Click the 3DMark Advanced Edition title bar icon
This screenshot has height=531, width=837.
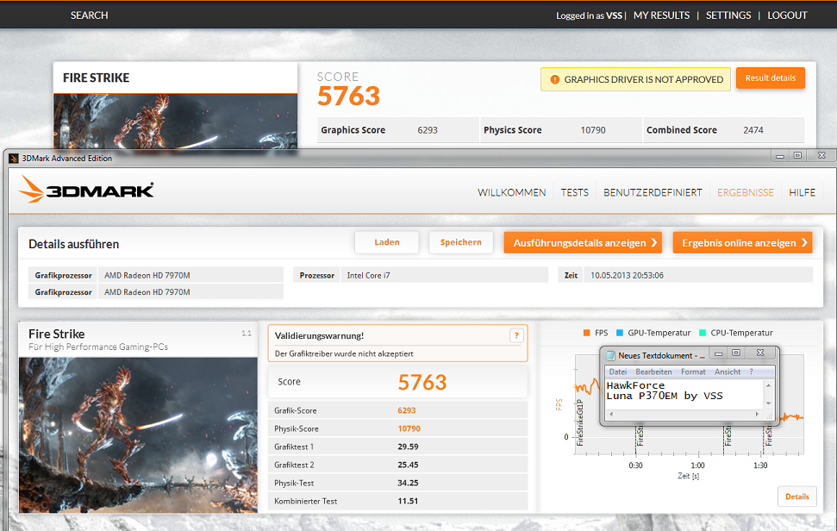pos(14,159)
